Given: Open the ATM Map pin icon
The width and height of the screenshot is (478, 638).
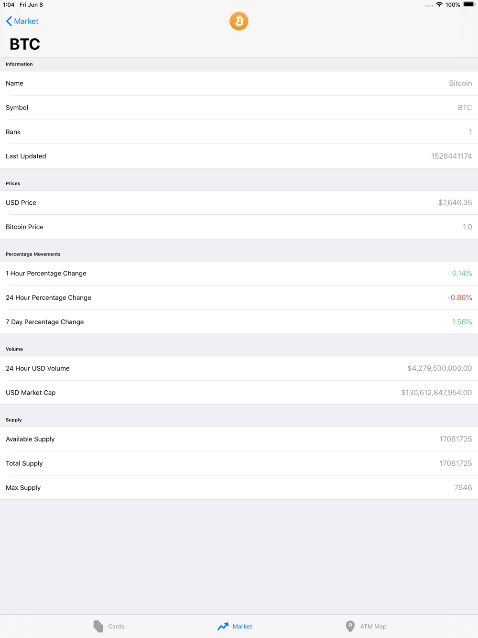Looking at the screenshot, I should click(350, 626).
